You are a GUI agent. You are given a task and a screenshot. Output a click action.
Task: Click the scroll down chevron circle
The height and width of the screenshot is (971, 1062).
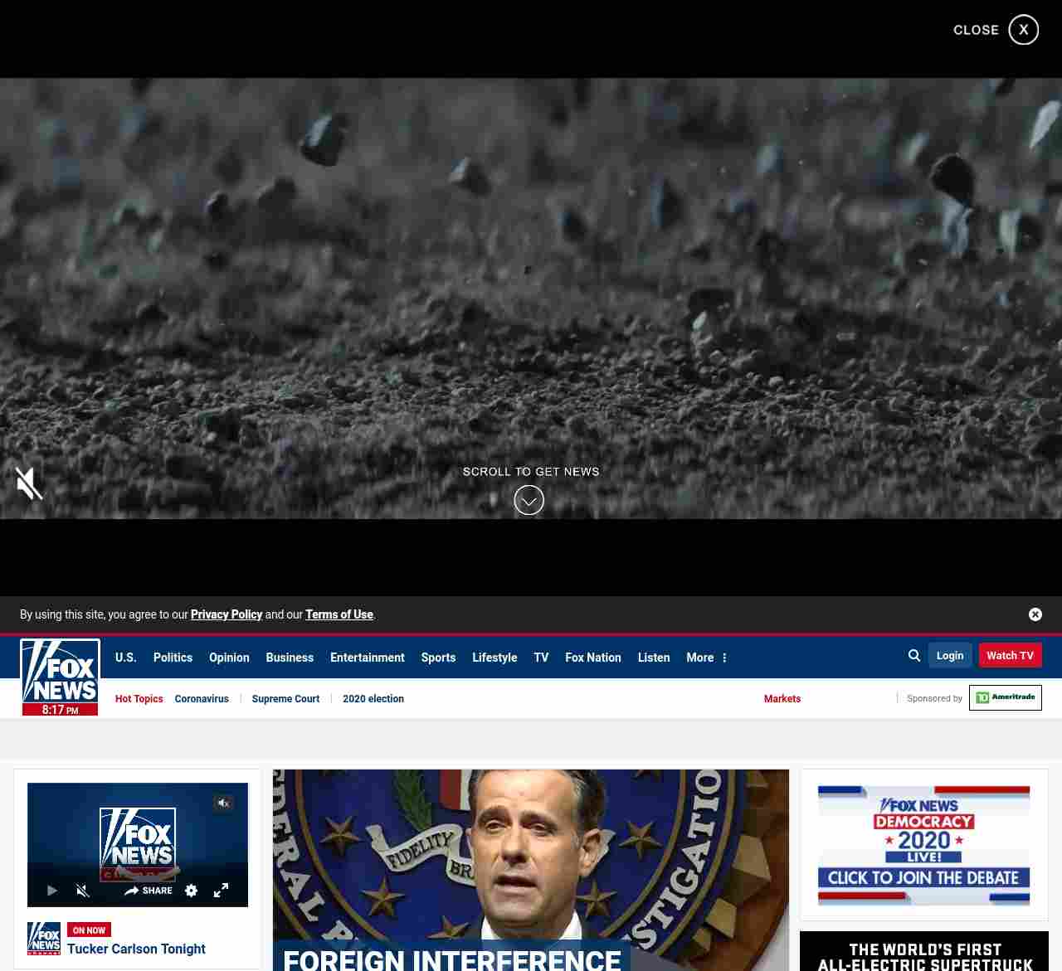(x=529, y=500)
